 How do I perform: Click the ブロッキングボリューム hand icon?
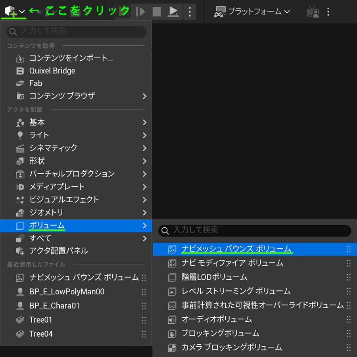(172, 333)
